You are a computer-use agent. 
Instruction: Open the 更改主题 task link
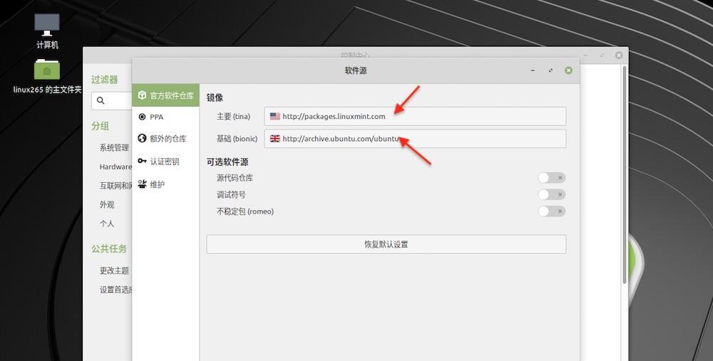point(114,271)
